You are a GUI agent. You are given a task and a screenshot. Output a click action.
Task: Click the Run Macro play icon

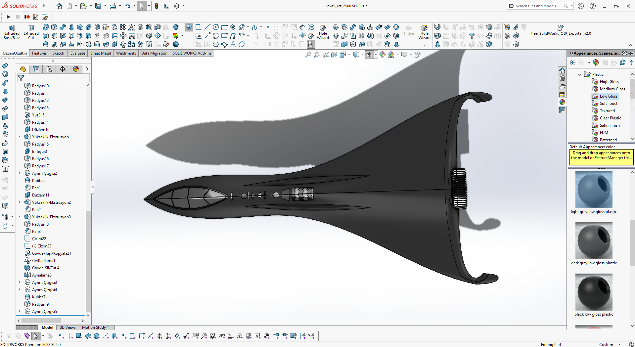(x=9, y=17)
